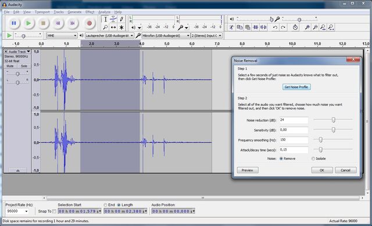372x226 pixels.
Task: Click the track gain slider handle
Action: point(17,74)
